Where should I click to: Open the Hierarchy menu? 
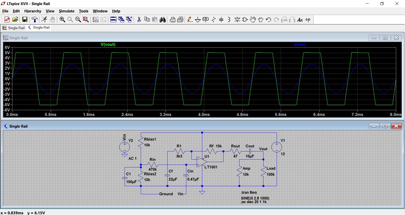pyautogui.click(x=33, y=11)
